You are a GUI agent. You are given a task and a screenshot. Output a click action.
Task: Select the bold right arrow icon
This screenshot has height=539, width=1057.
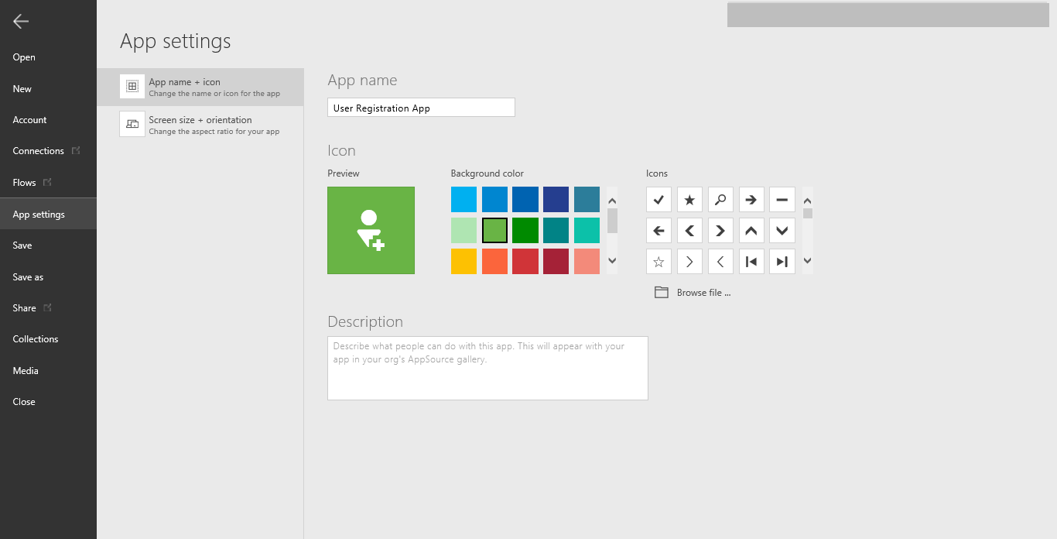(x=751, y=200)
